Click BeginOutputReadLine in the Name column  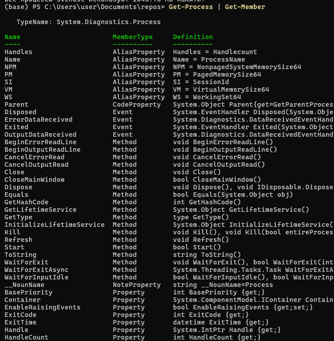[42, 150]
